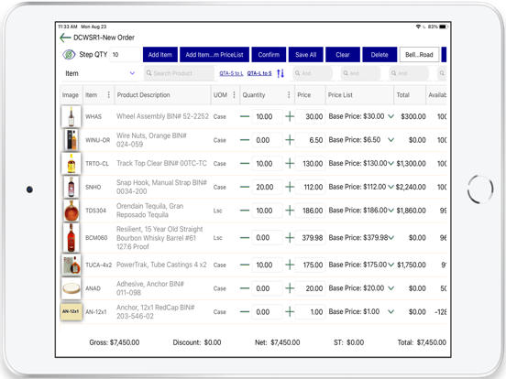The image size is (506, 379).
Task: Click the SNHO quantity field 20.00
Action: (267, 187)
